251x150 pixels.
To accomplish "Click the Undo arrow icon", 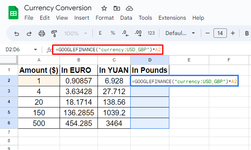I will coord(17,33).
